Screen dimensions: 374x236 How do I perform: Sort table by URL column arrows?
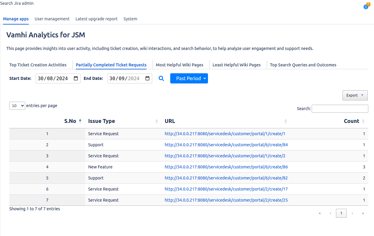tap(286, 121)
